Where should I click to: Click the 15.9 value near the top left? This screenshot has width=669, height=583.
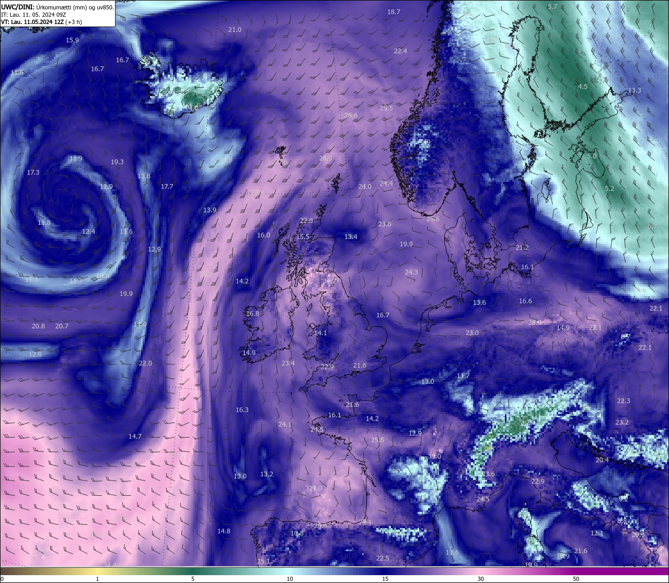[72, 40]
